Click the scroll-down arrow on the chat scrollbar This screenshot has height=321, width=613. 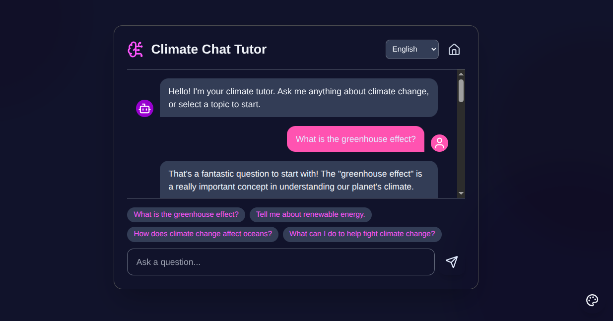[x=461, y=193]
